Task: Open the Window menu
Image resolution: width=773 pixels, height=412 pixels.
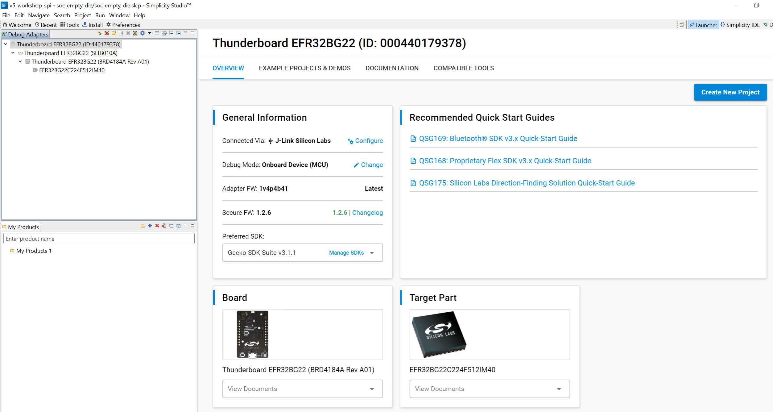Action: [119, 15]
